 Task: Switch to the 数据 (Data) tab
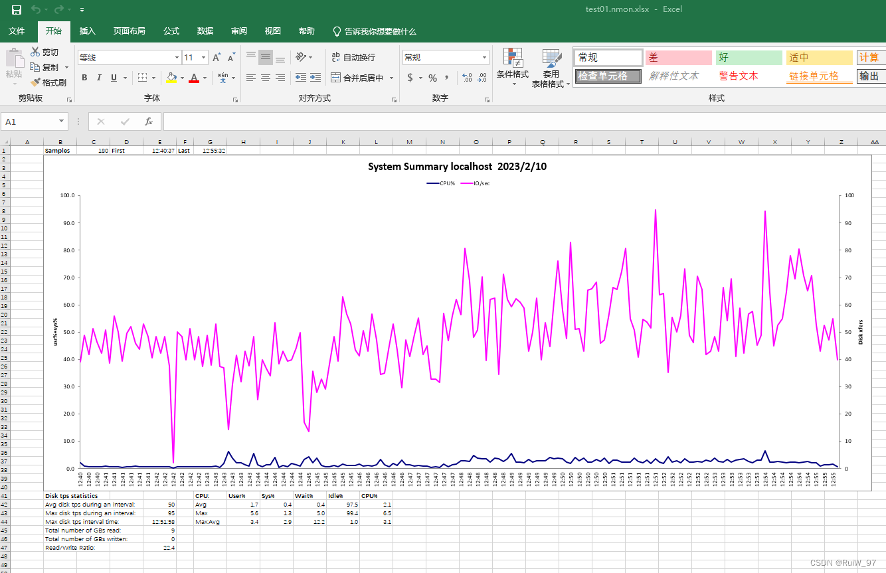pyautogui.click(x=205, y=31)
